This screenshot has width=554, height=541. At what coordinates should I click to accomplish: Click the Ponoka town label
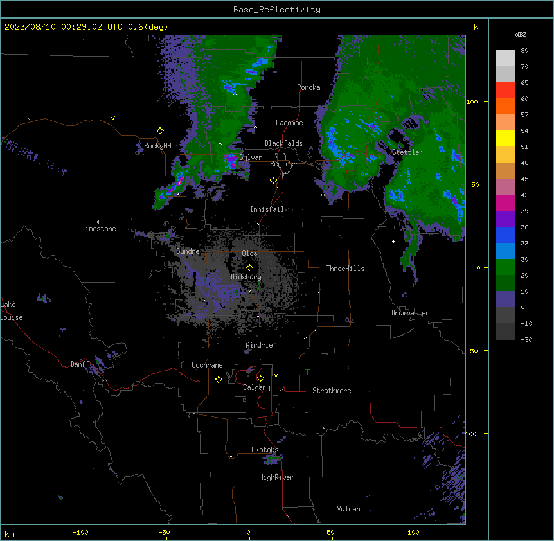click(308, 87)
